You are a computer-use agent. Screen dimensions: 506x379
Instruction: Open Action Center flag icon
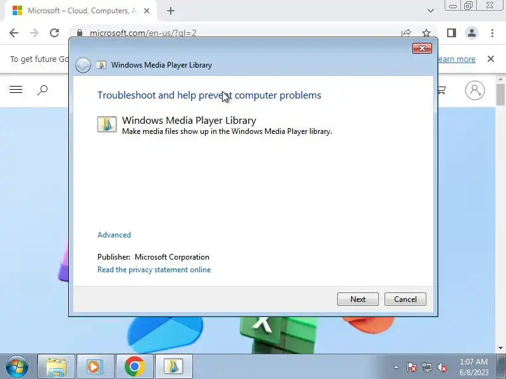[x=412, y=367]
